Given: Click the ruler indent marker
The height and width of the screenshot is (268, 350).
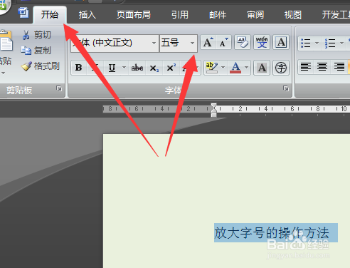Looking at the screenshot, I should (x=214, y=110).
